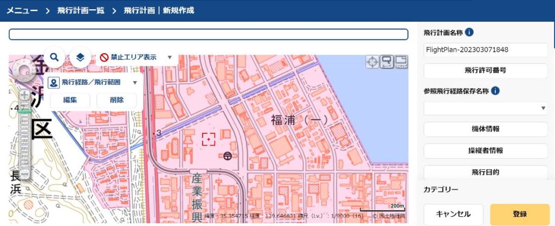Image resolution: width=555 pixels, height=226 pixels.
Task: Open the 参照飛行経路保存名称 combo box
Action: [486, 109]
